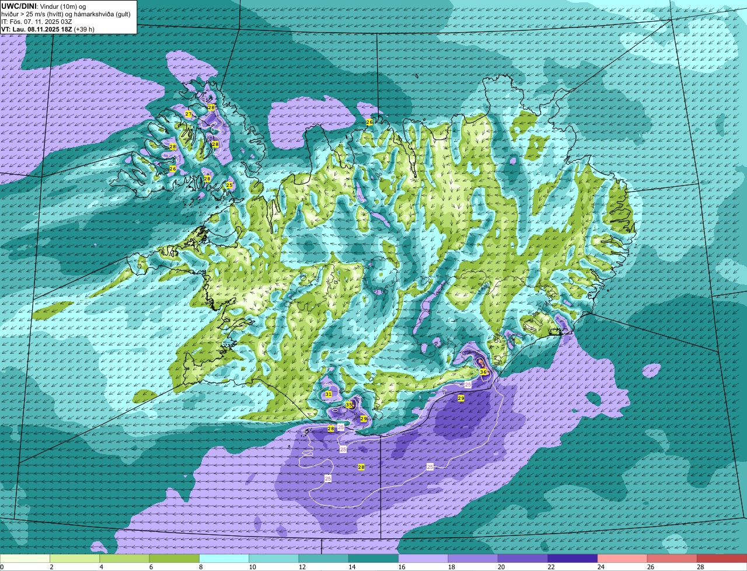The width and height of the screenshot is (747, 571).
Task: Click the yellow max-gust label 25
Action: 229,185
